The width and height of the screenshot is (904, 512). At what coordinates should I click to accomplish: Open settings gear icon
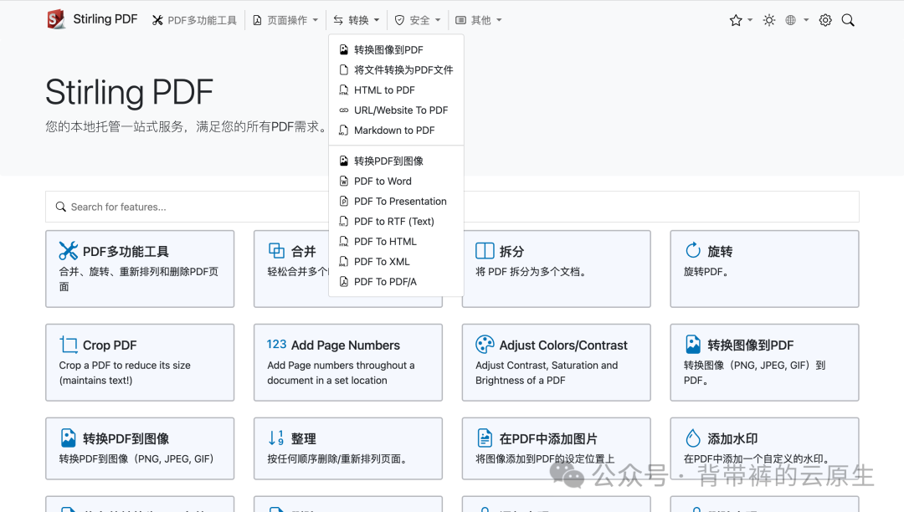[825, 20]
